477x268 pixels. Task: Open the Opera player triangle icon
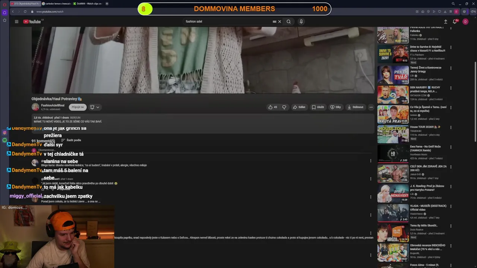[x=434, y=12]
